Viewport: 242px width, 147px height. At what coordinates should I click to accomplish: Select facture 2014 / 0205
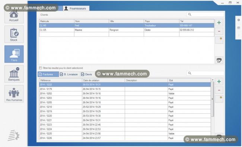click(x=125, y=103)
